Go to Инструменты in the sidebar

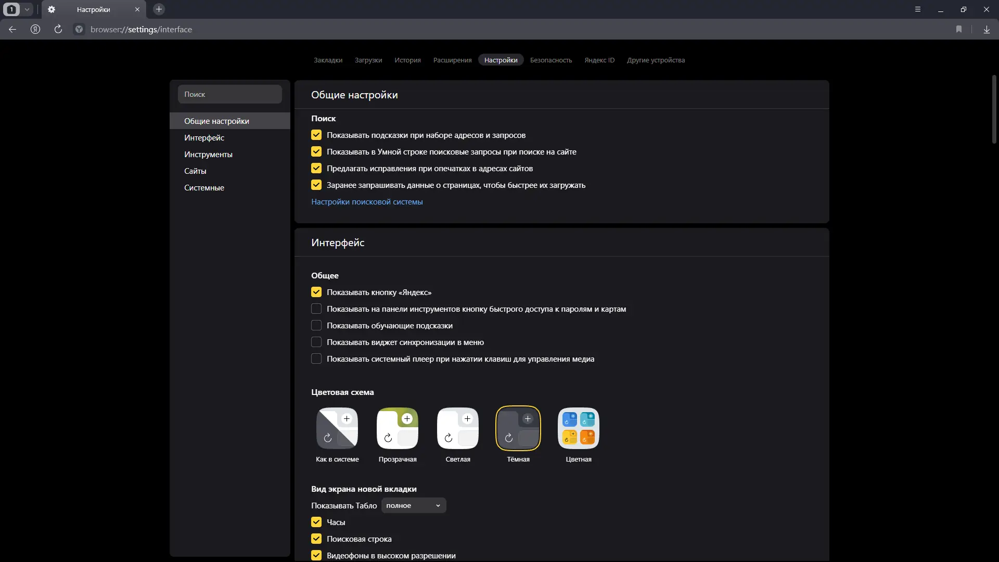[x=208, y=155]
